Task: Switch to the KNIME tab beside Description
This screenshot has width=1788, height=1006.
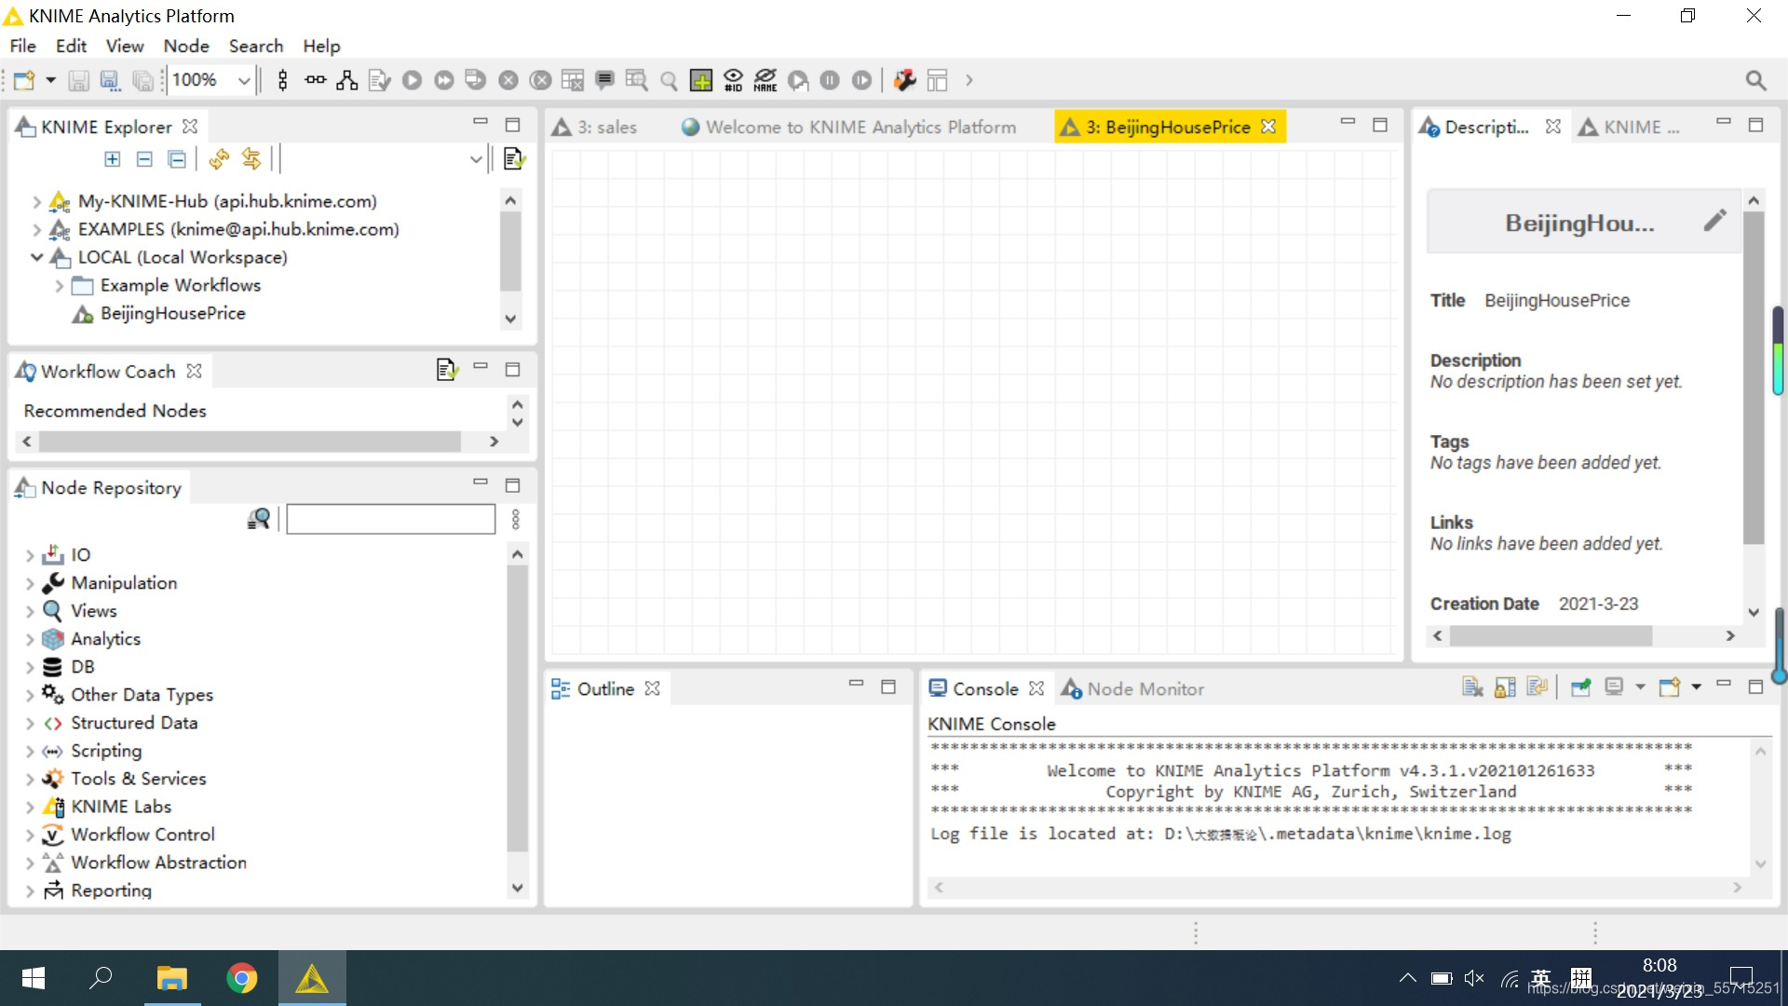Action: tap(1630, 127)
